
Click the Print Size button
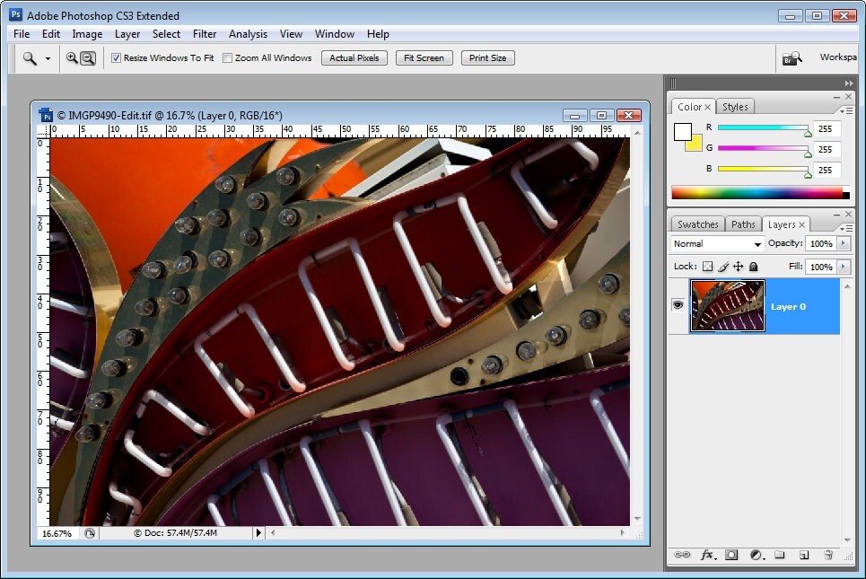[487, 58]
